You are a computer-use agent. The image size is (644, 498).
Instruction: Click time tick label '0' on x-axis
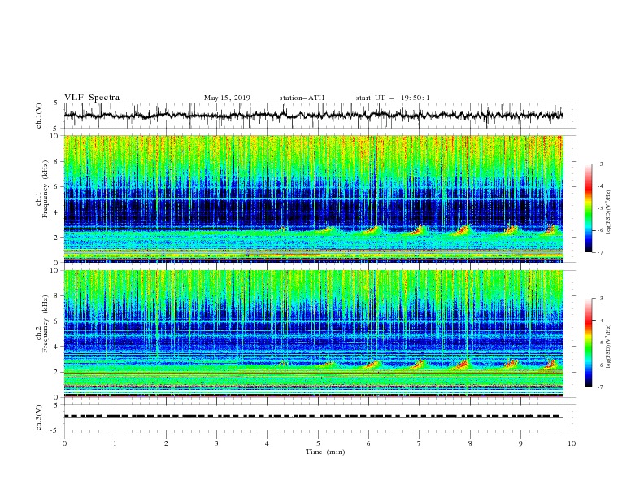pyautogui.click(x=64, y=443)
